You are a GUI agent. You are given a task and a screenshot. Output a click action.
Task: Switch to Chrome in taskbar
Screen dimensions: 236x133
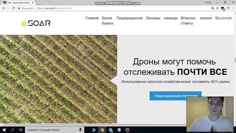(102, 130)
